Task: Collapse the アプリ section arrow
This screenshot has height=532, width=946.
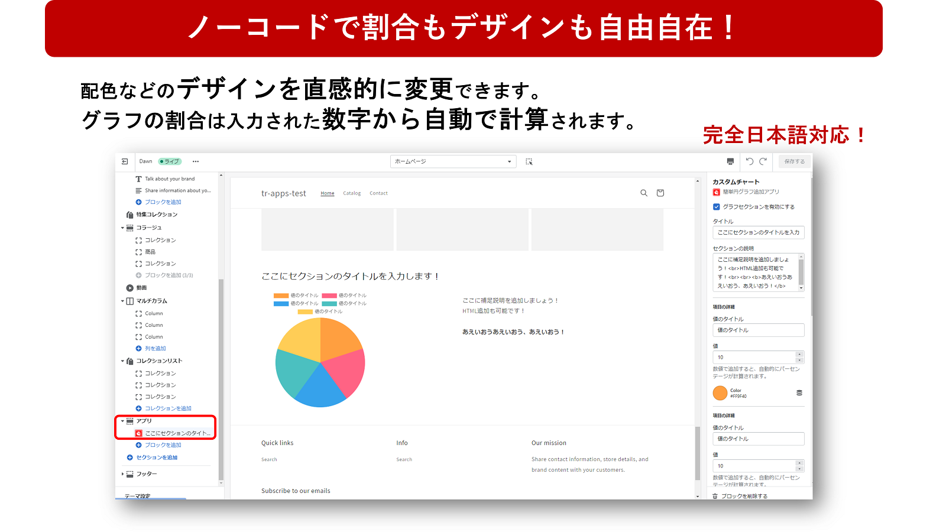Action: tap(122, 421)
